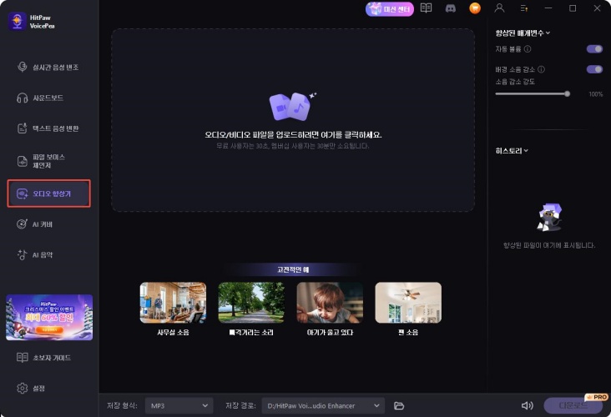Open the beginner guide (초보자 가이드) link
The image size is (611, 417).
[x=52, y=358]
